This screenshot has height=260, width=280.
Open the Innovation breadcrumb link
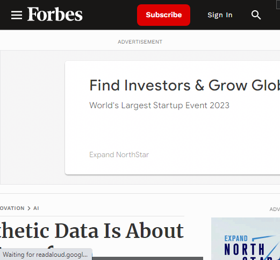coord(12,208)
